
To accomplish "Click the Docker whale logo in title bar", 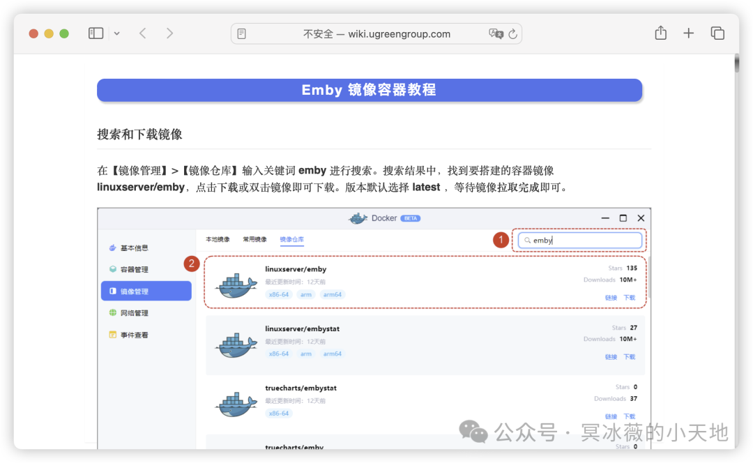I will point(358,218).
